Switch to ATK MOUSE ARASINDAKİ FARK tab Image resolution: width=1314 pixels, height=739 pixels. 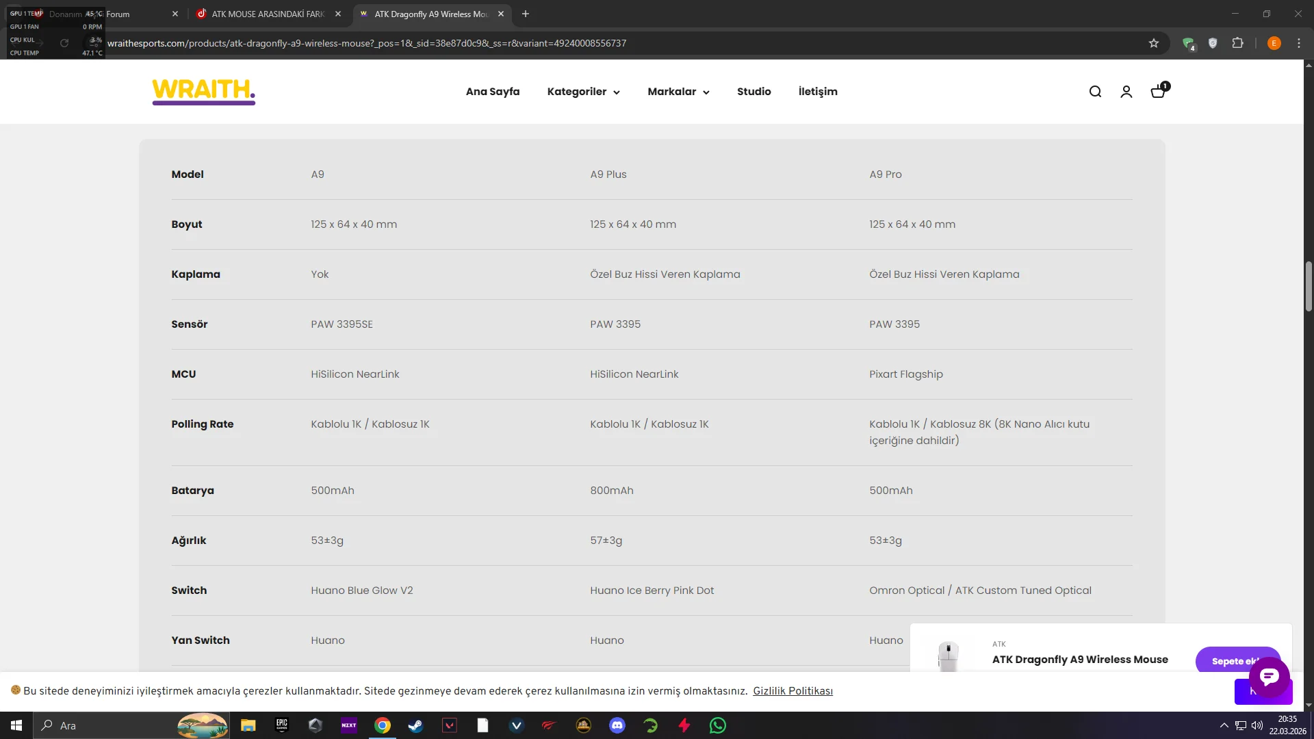tap(268, 14)
